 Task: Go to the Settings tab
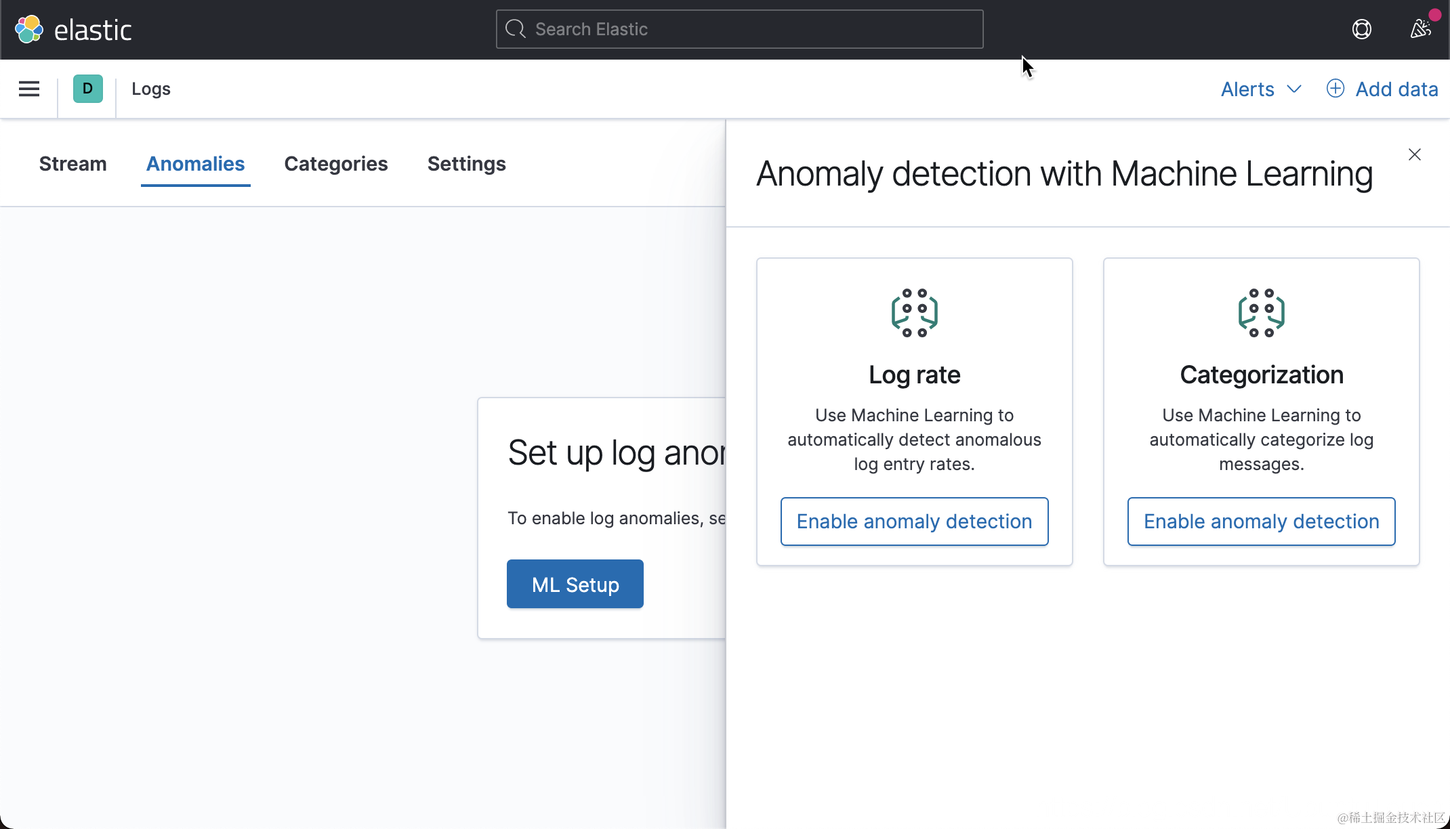(x=466, y=164)
